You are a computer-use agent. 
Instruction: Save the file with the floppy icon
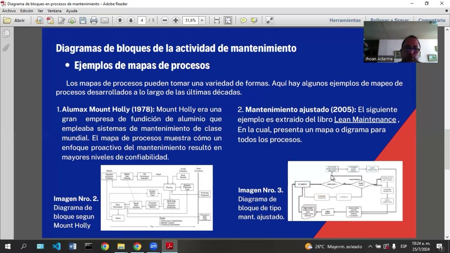coord(83,20)
